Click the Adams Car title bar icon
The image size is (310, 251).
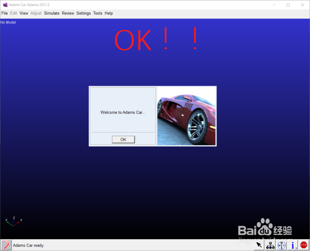5,5
